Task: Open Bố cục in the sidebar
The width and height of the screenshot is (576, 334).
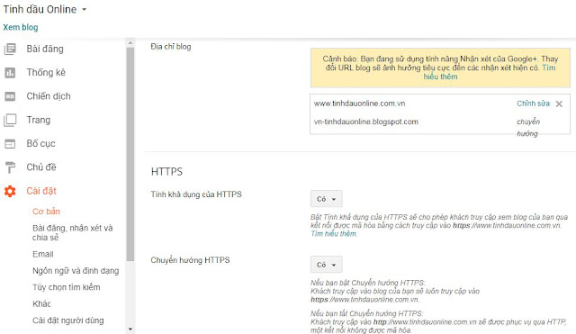Action: click(40, 144)
